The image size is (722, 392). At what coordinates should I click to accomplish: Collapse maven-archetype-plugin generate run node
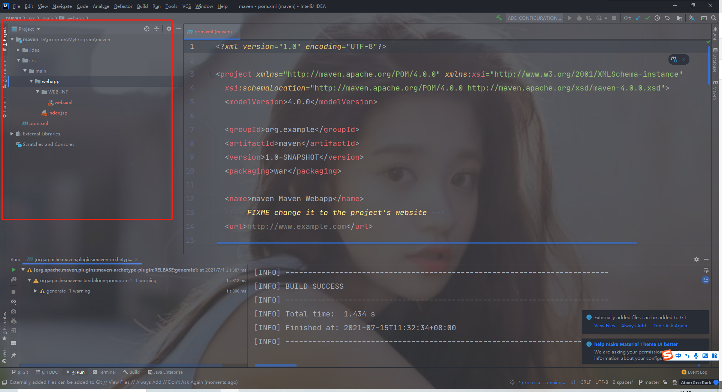(x=23, y=270)
